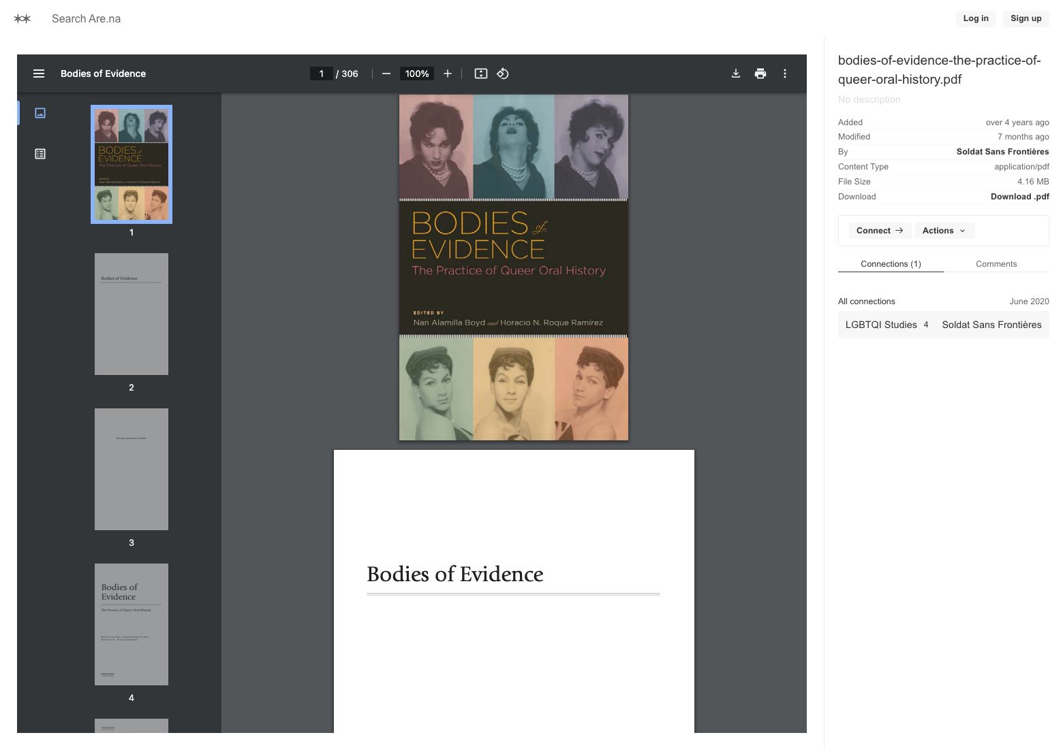The image size is (1063, 750).
Task: Zoom in with the plus icon
Action: [448, 74]
